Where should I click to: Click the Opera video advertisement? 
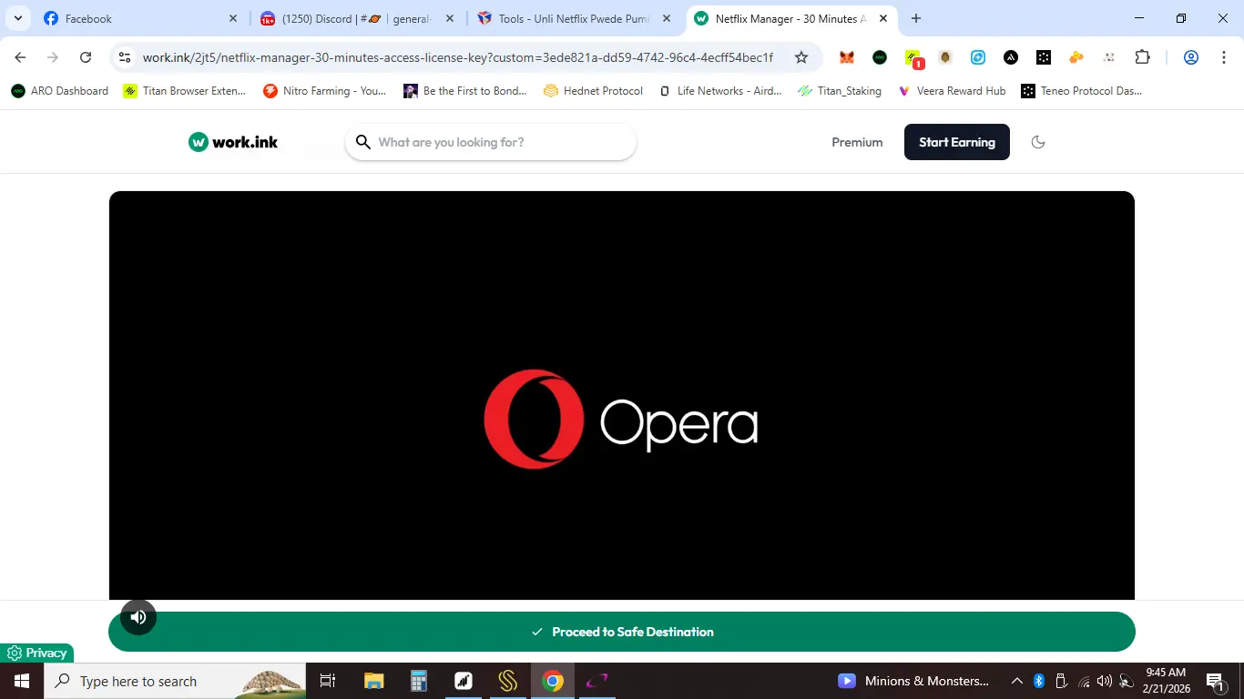[x=622, y=396]
